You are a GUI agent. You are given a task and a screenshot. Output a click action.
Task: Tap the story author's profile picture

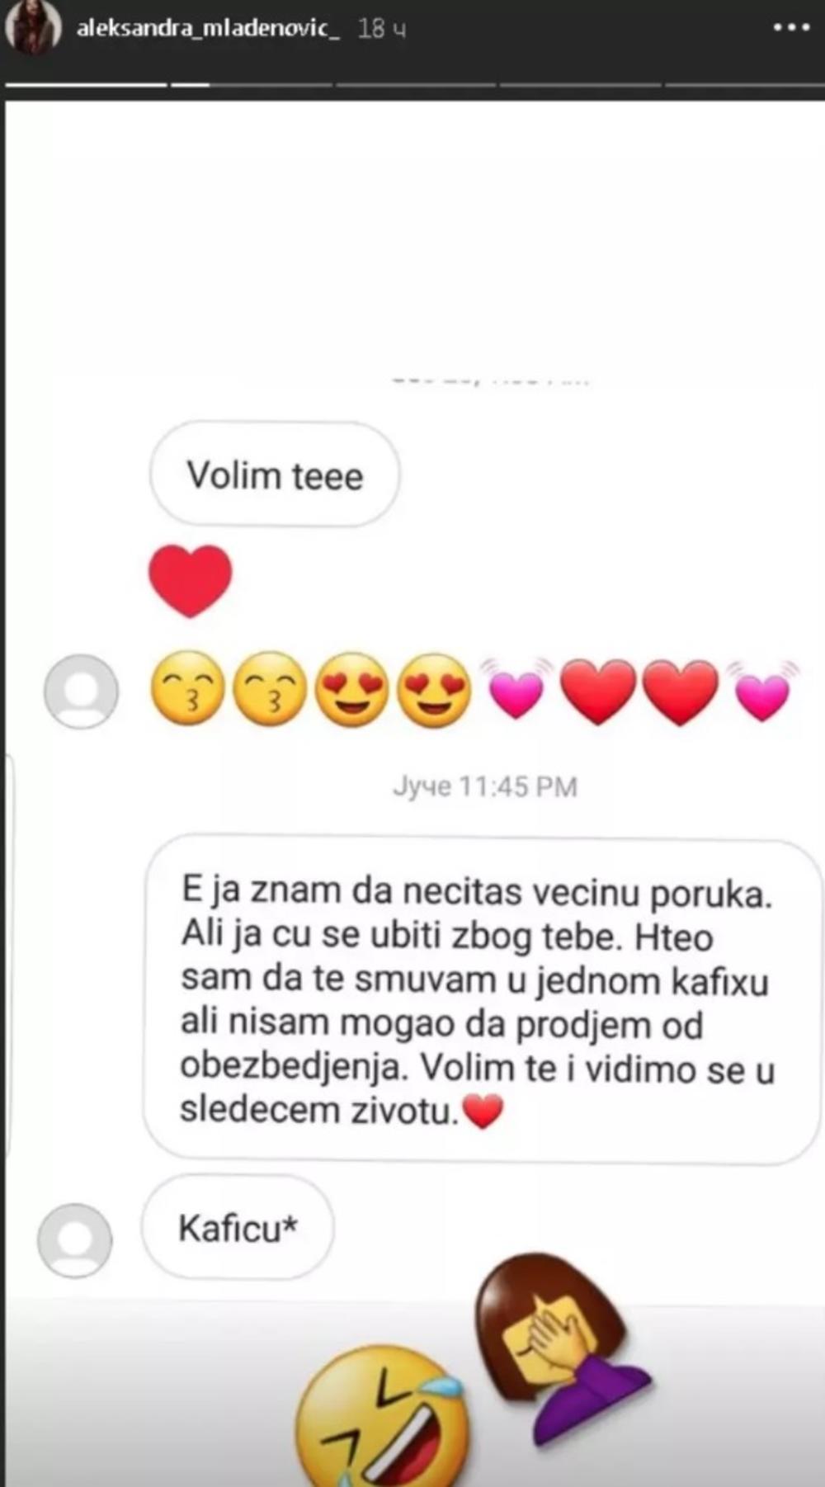[34, 27]
